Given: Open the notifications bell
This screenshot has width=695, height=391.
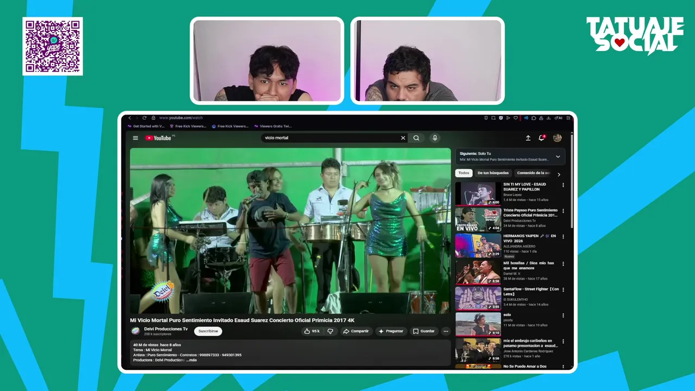Looking at the screenshot, I should pyautogui.click(x=541, y=138).
